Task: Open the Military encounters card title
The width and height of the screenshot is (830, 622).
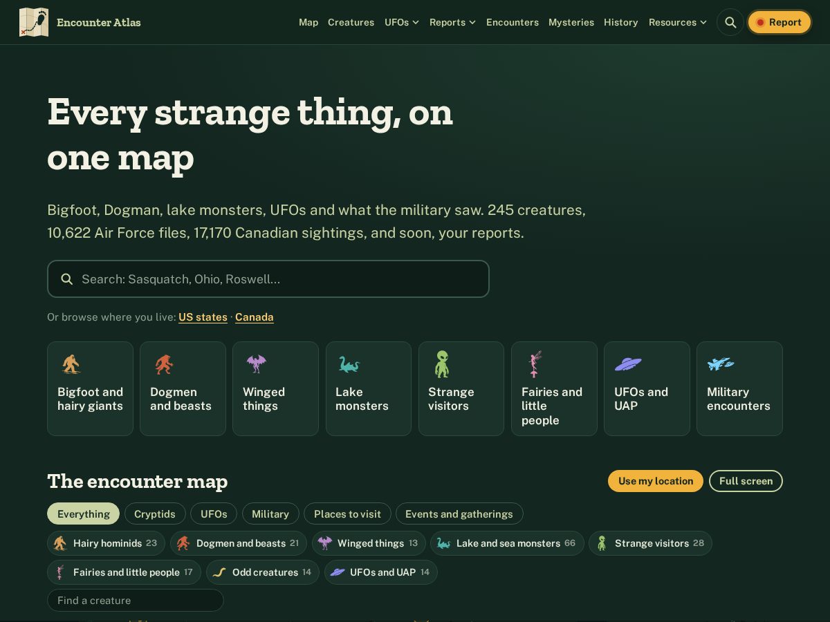Action: pyautogui.click(x=738, y=399)
